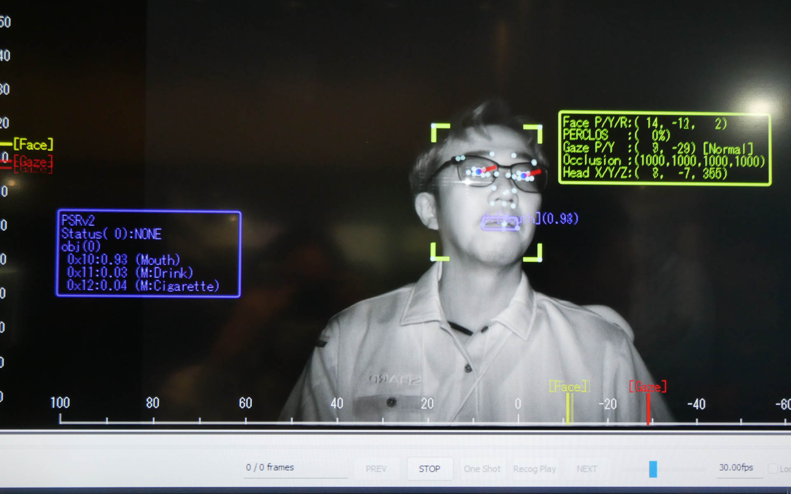Click the red [Gaze] legend on left axis
791x494 pixels.
tap(33, 162)
